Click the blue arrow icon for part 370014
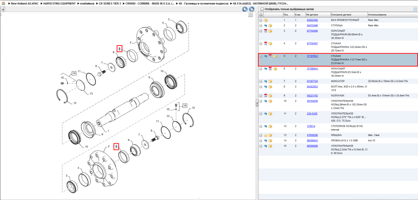Image resolution: width=418 pixels, height=200 pixels. [265, 126]
